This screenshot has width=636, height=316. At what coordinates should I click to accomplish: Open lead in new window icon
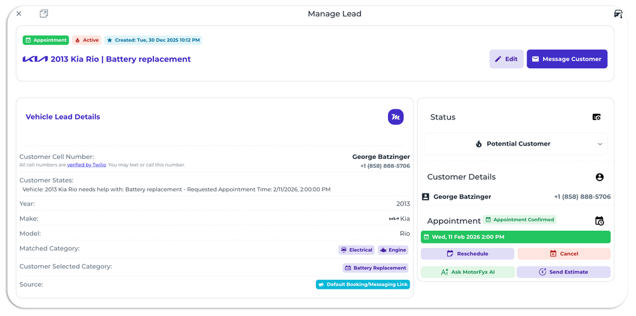44,13
